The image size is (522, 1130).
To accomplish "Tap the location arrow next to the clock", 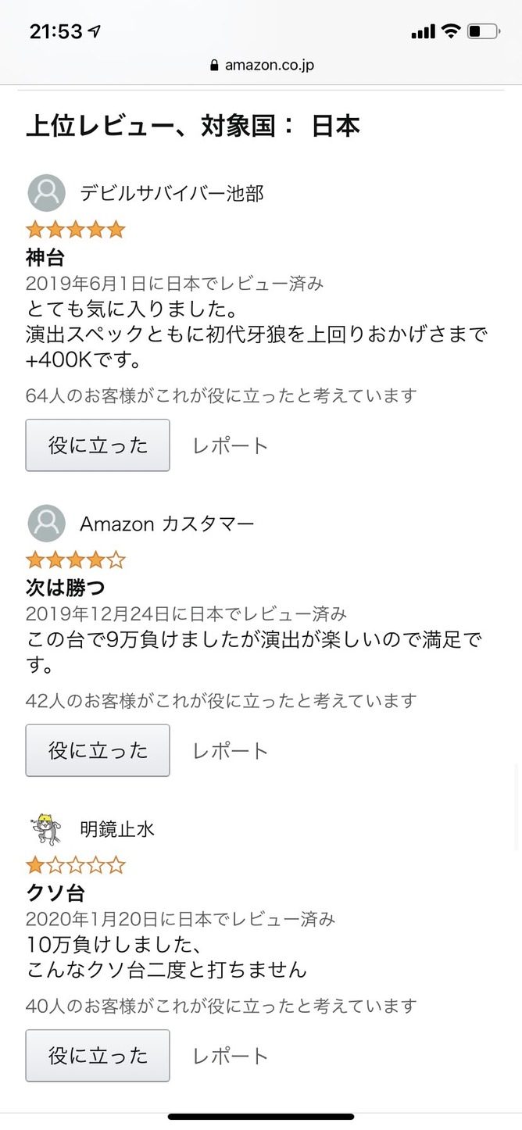I will 95,31.
